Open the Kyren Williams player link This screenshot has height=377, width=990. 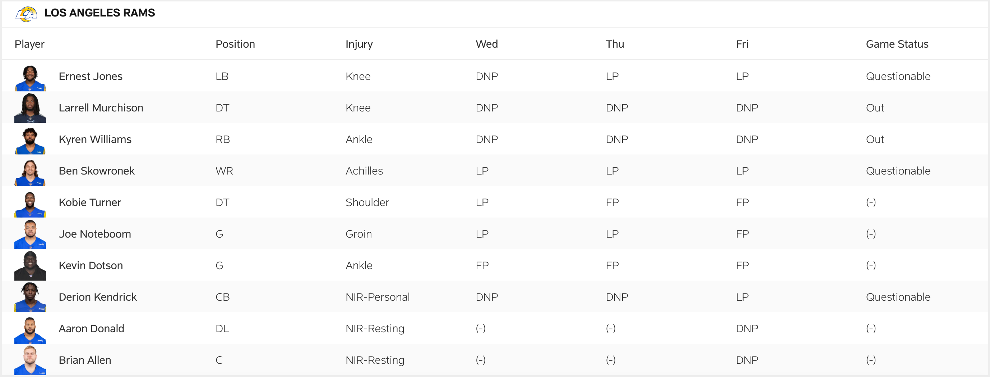95,139
